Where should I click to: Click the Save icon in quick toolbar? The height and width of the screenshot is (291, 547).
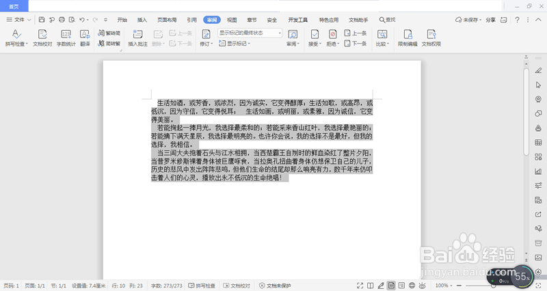pos(42,20)
